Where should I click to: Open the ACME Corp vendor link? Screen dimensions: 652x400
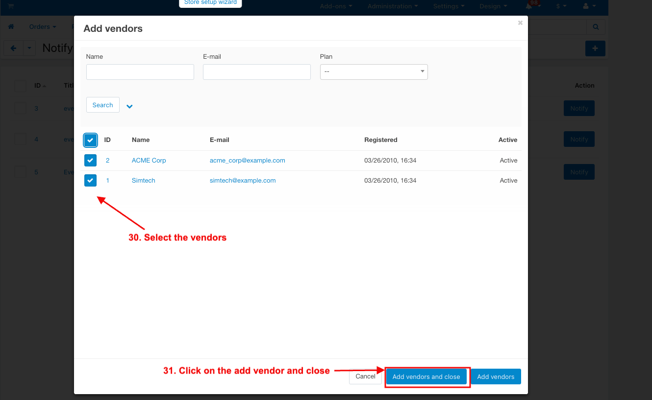tap(149, 161)
